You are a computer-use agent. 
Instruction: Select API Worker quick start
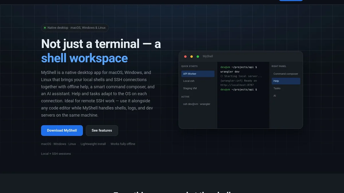click(198, 74)
